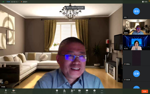
Task: Click the red End (结束) meeting button
Action: (145, 91)
